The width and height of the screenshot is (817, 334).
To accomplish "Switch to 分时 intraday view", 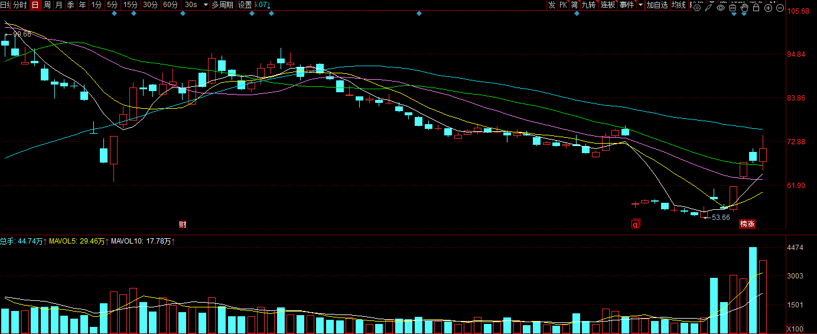I will [x=19, y=5].
